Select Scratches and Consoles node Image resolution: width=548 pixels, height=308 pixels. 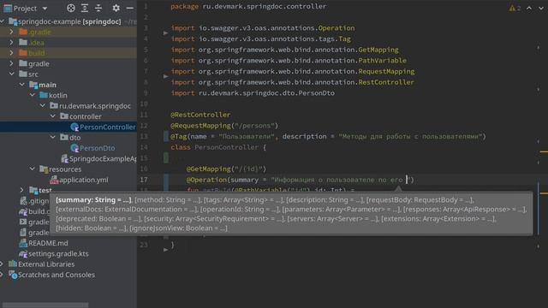point(57,275)
